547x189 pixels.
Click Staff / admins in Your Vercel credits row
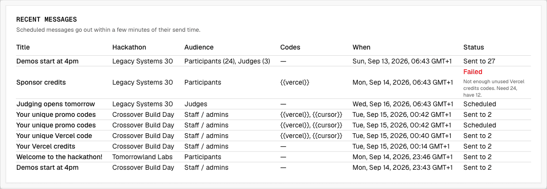point(207,147)
